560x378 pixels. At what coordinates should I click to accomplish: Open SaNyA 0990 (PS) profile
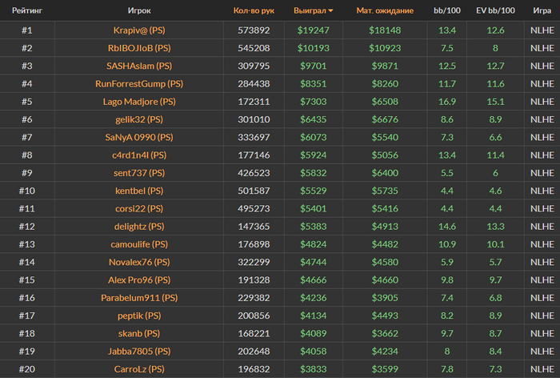click(x=139, y=137)
